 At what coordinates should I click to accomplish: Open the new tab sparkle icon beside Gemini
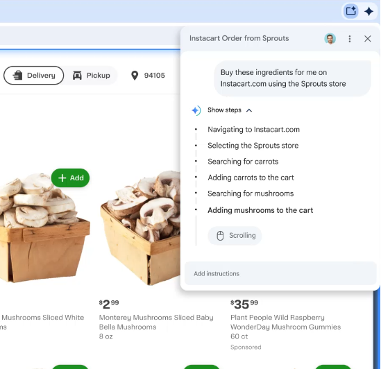click(x=350, y=11)
